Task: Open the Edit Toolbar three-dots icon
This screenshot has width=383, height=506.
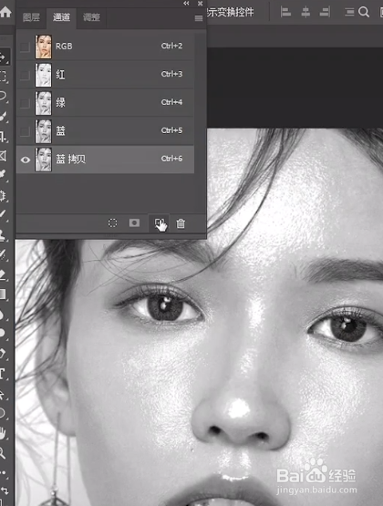Action: coord(3,472)
